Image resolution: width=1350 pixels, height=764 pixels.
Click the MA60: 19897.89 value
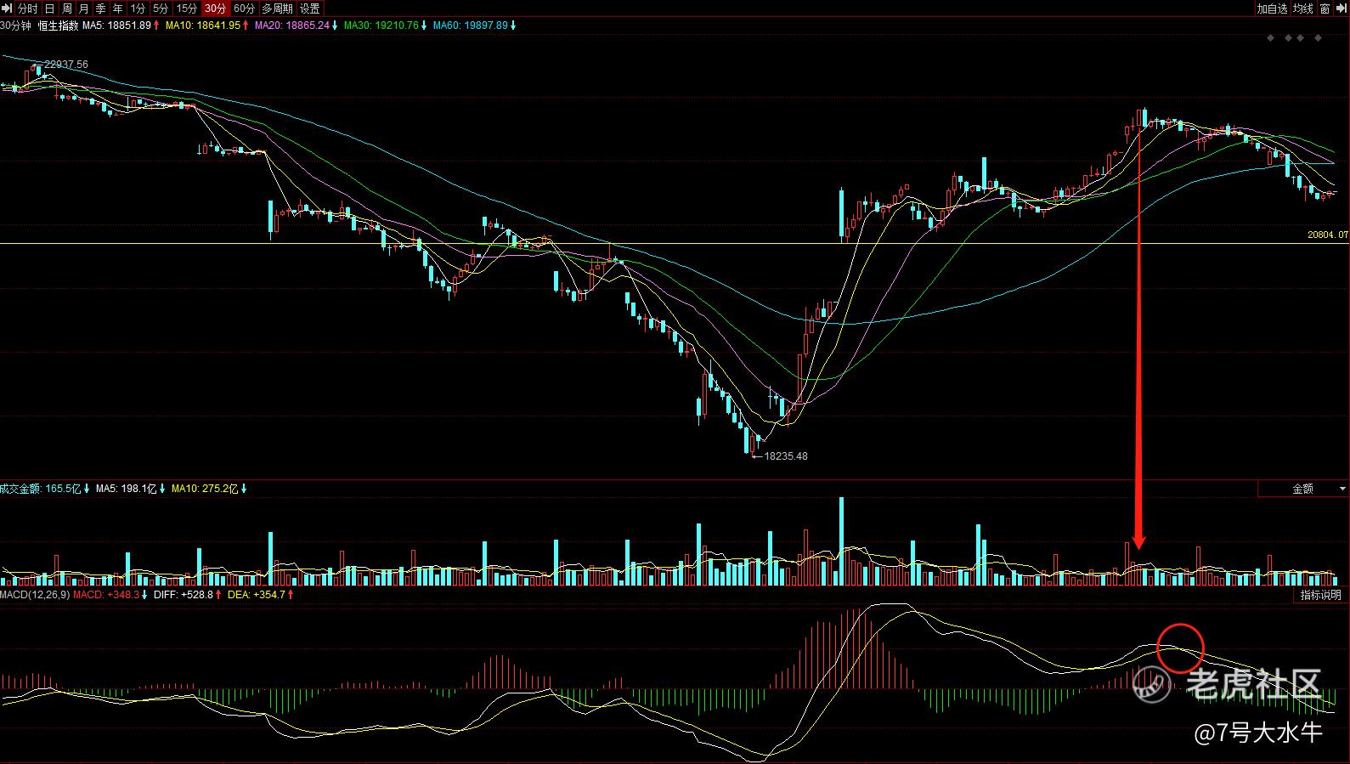(x=471, y=25)
